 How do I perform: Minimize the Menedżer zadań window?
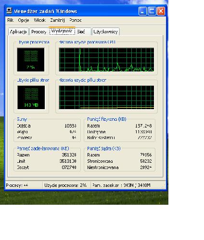[142, 11]
